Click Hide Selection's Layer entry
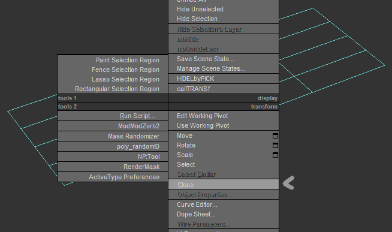The width and height of the screenshot is (392, 232). coord(224,29)
